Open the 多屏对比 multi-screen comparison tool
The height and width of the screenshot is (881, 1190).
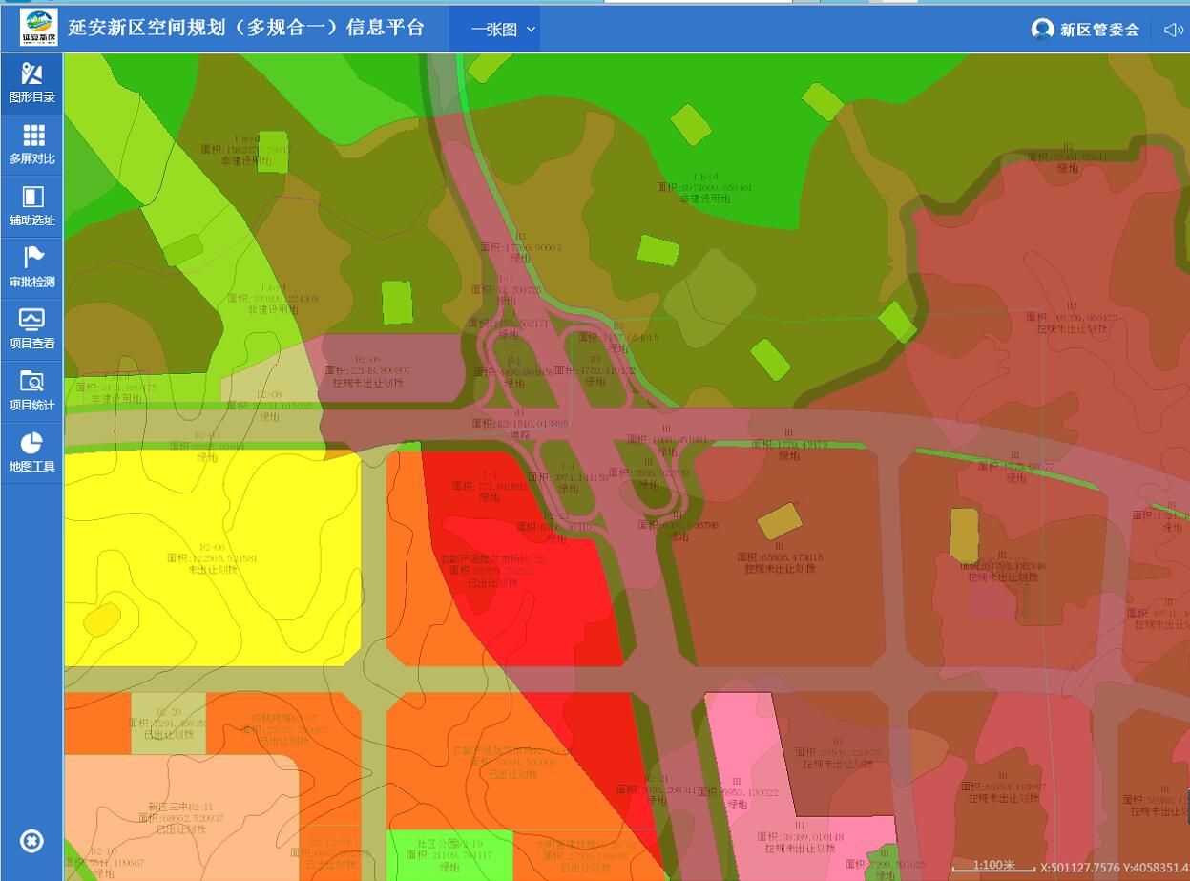pos(31,144)
